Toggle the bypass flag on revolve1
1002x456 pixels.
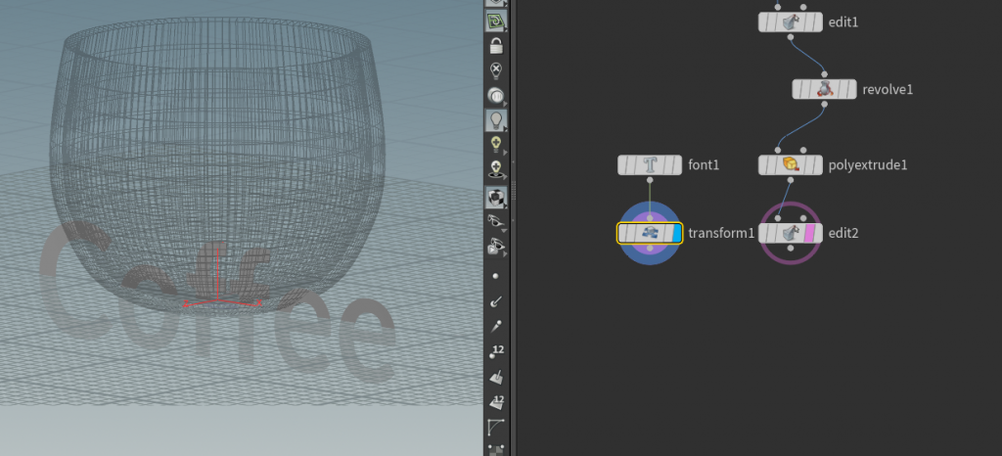tap(798, 89)
